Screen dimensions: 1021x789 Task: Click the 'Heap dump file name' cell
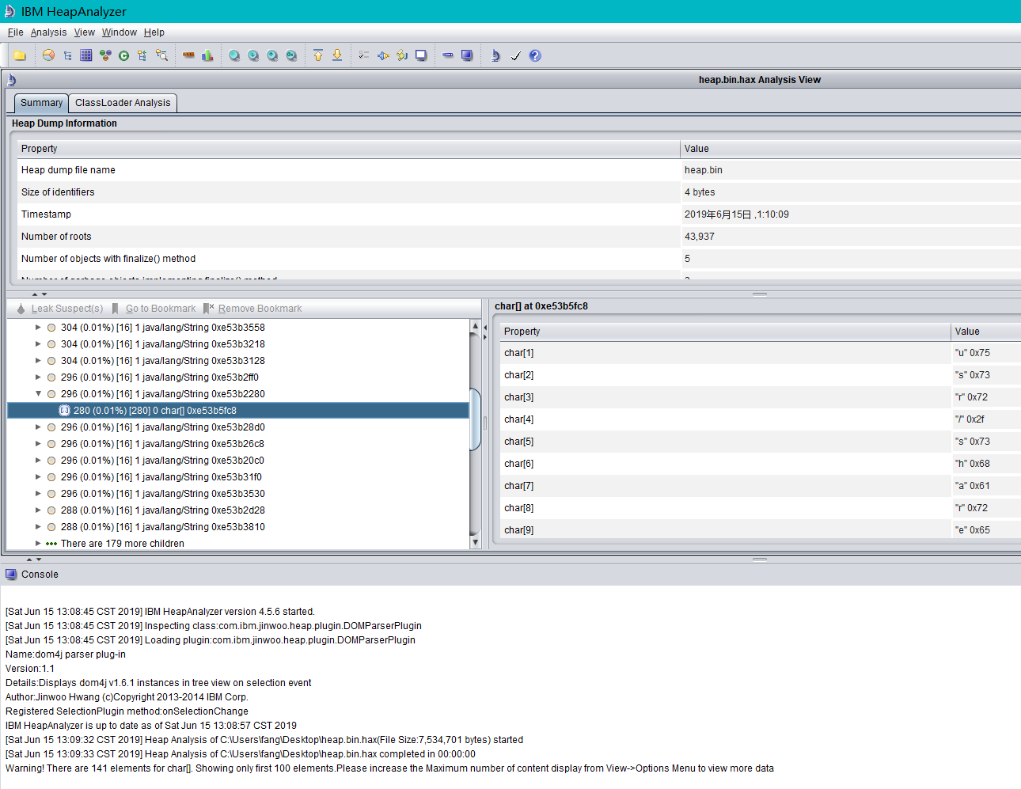(348, 170)
